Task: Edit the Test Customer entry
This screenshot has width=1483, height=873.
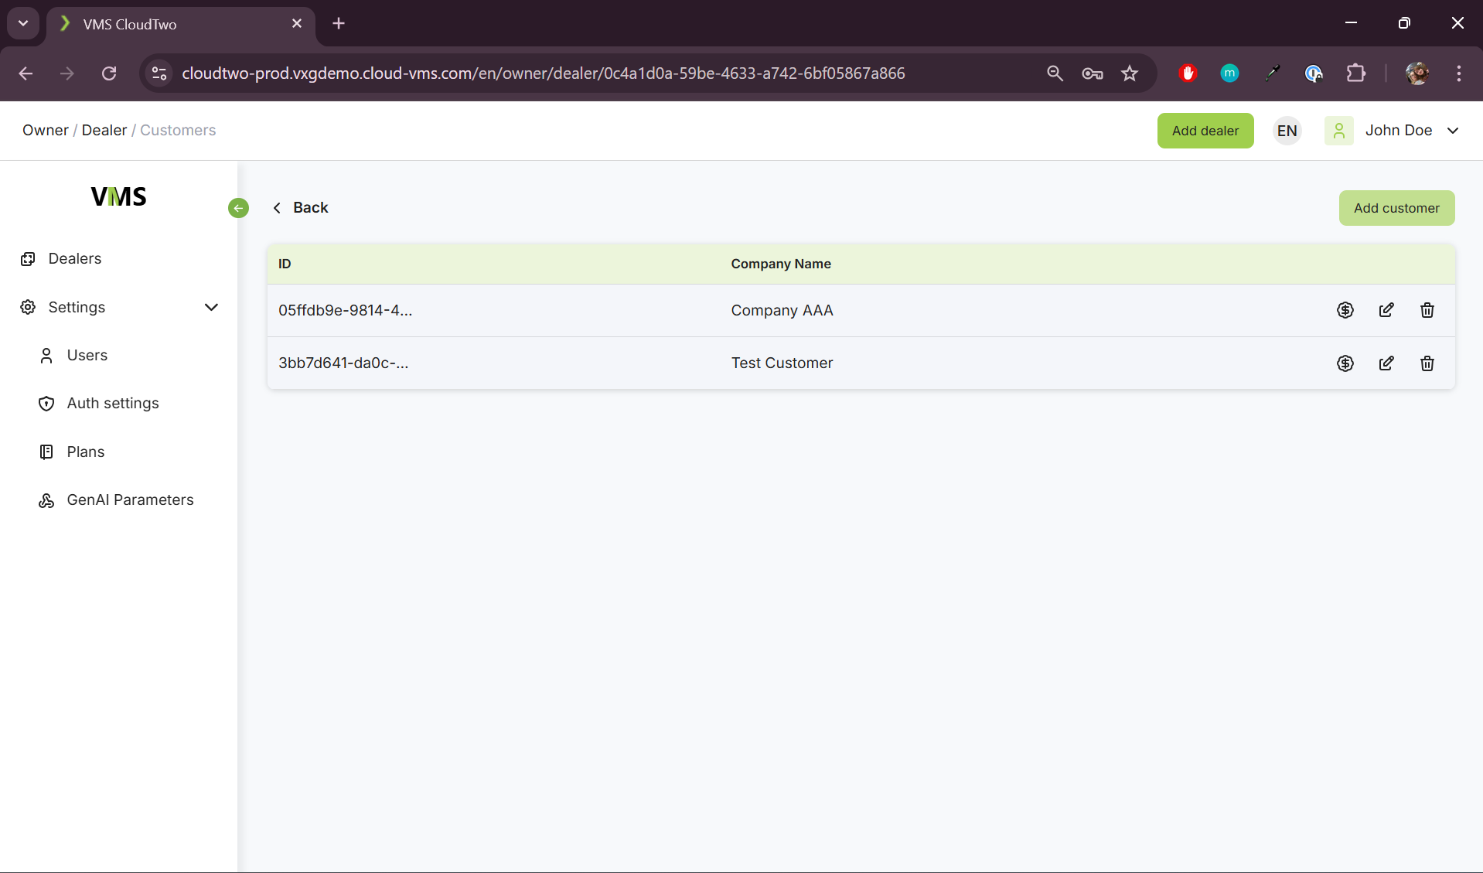Action: click(x=1386, y=363)
